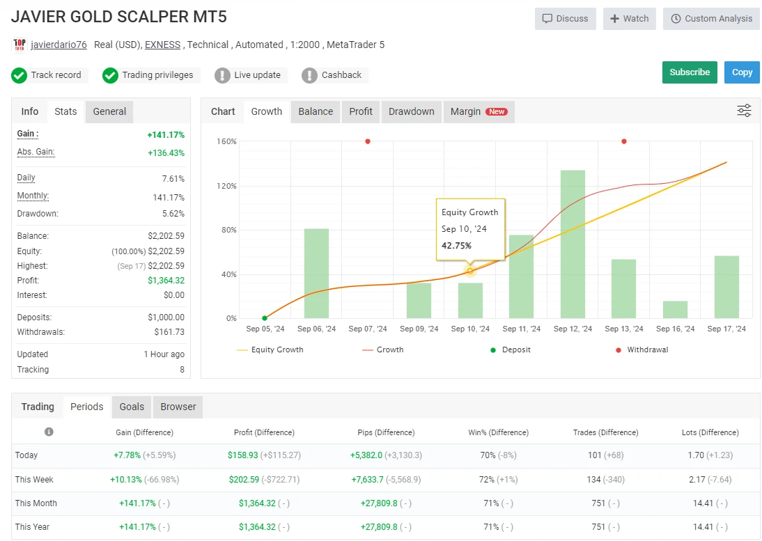Switch to the Drawdown chart tab
This screenshot has height=541, width=762.
tap(411, 111)
